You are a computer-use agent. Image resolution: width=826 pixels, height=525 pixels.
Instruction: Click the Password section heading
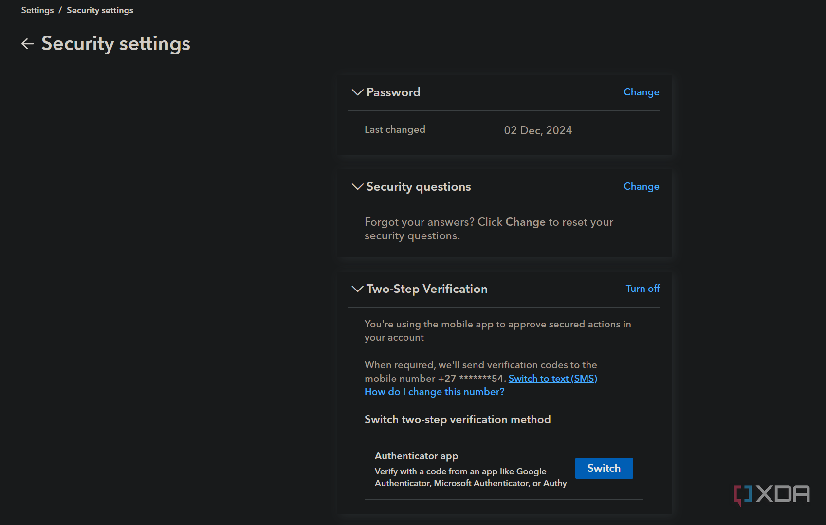click(393, 92)
